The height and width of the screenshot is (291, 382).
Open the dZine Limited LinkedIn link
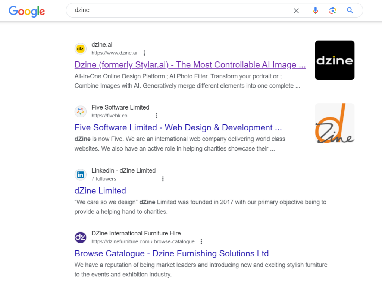[x=100, y=190]
